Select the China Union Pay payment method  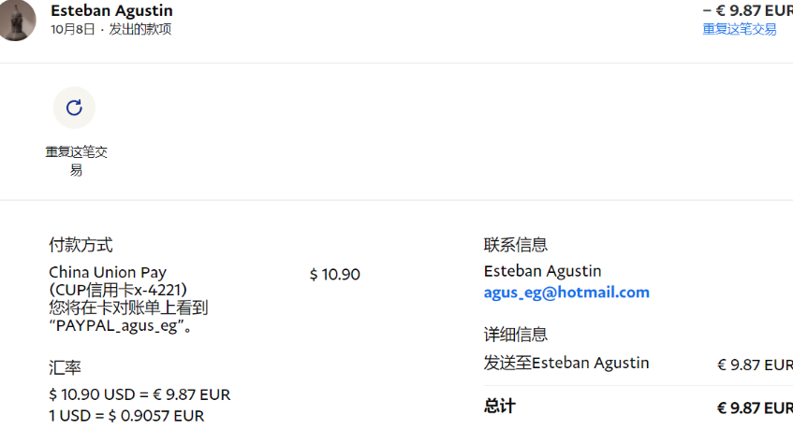[108, 272]
